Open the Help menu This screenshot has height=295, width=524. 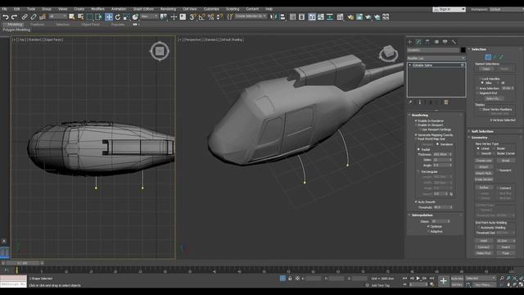click(x=269, y=9)
